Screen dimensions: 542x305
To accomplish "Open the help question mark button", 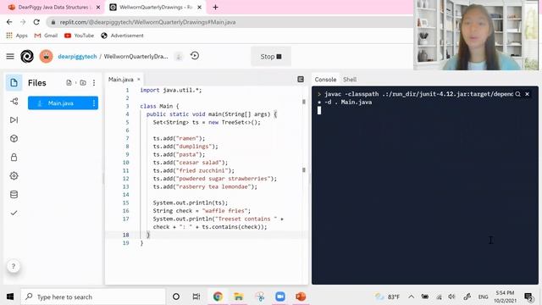I will [x=14, y=266].
